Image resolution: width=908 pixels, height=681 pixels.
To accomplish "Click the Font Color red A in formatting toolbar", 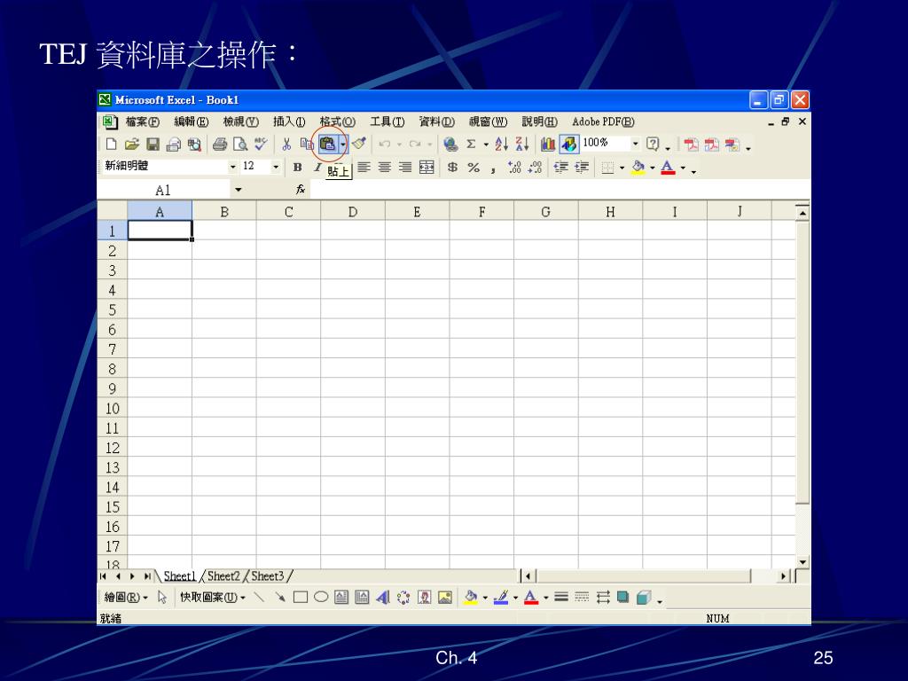I will click(668, 168).
